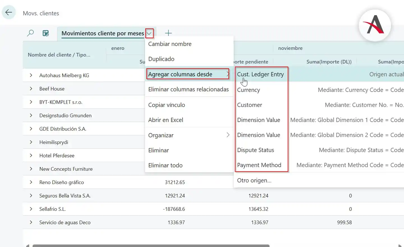Click the analysis mode table icon
This screenshot has width=404, height=247.
(x=46, y=33)
